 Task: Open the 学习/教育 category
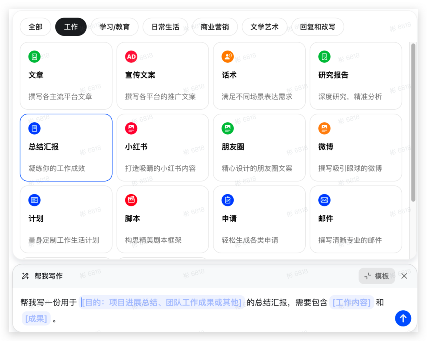(x=115, y=27)
